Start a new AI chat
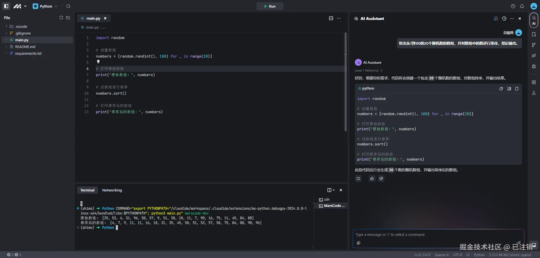This screenshot has width=540, height=258. [496, 19]
